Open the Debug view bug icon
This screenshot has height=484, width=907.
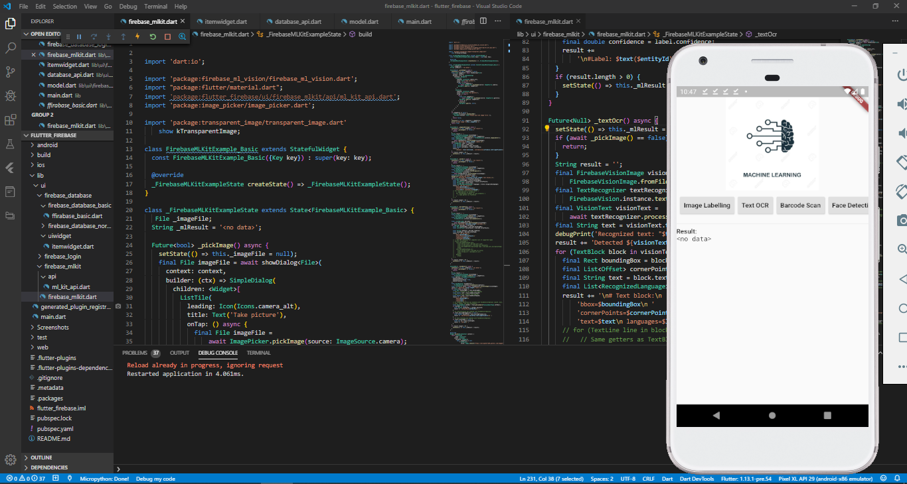11,95
